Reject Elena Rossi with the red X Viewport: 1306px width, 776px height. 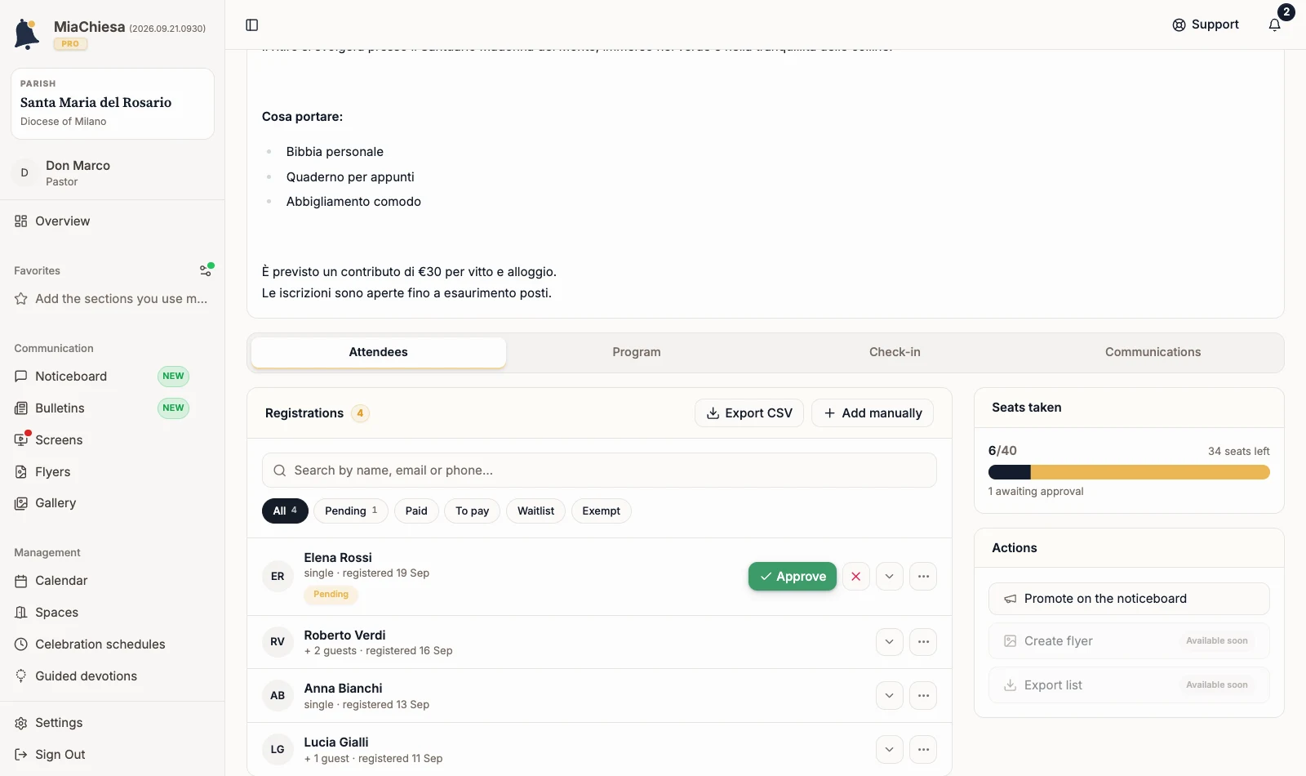pyautogui.click(x=855, y=577)
